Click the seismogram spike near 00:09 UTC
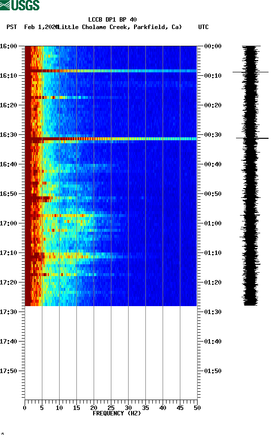The width and height of the screenshot is (272, 439). [x=250, y=72]
